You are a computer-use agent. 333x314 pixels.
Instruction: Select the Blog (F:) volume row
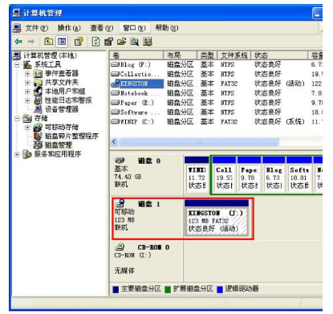[216, 64]
